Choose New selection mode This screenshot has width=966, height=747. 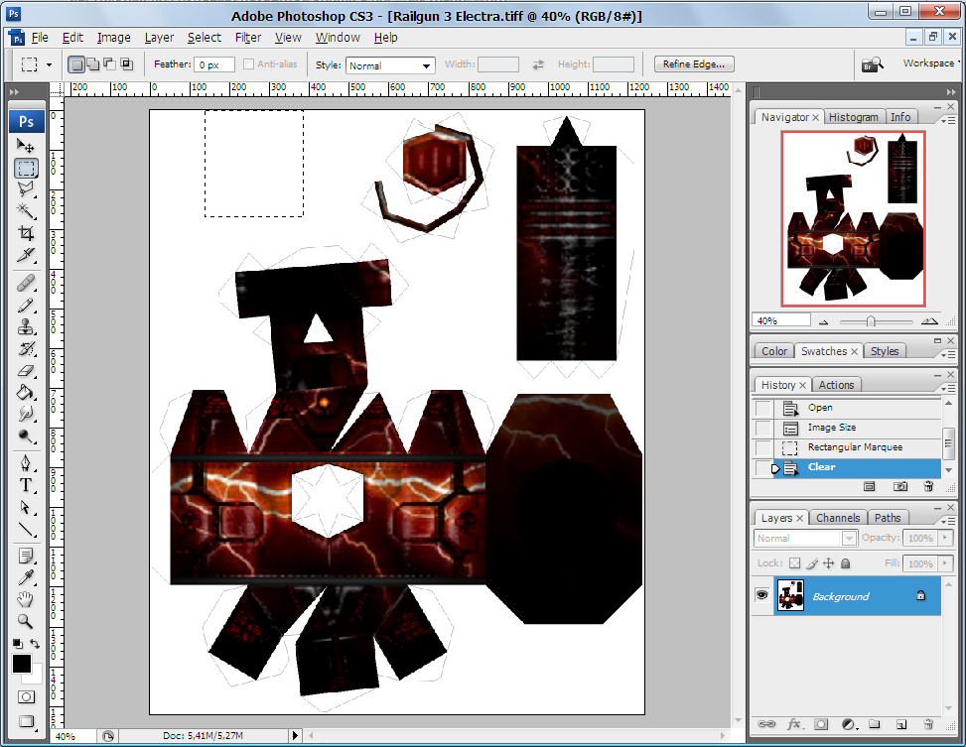click(76, 64)
